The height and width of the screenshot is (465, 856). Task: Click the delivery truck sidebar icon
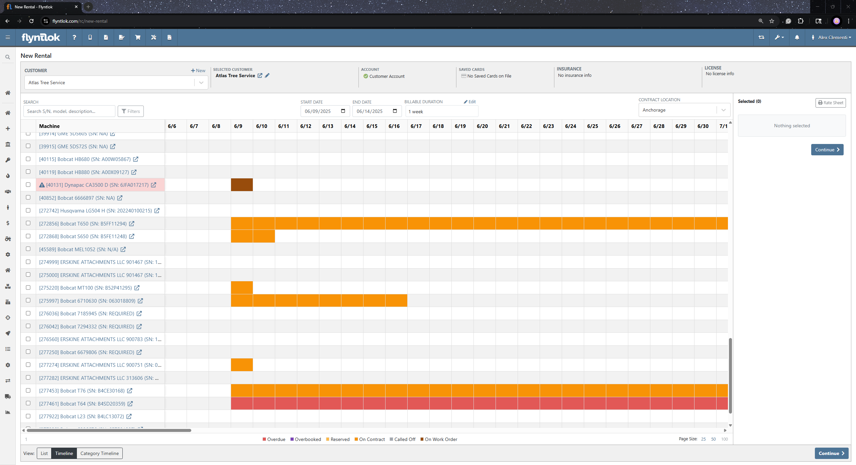[8, 397]
